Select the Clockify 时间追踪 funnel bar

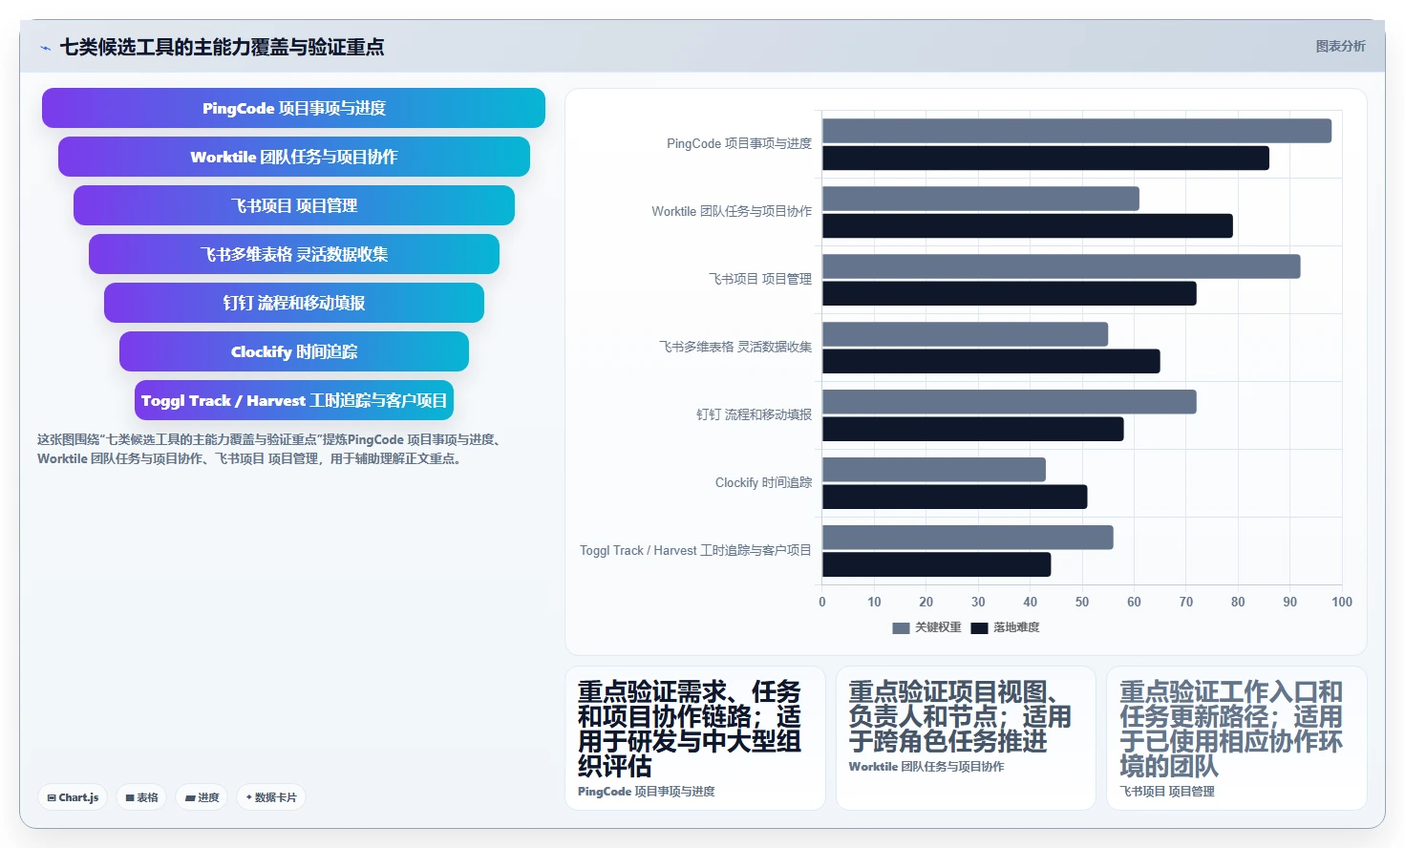(x=293, y=351)
